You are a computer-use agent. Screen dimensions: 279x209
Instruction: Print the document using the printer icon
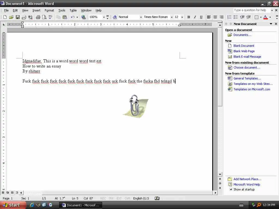click(x=38, y=17)
